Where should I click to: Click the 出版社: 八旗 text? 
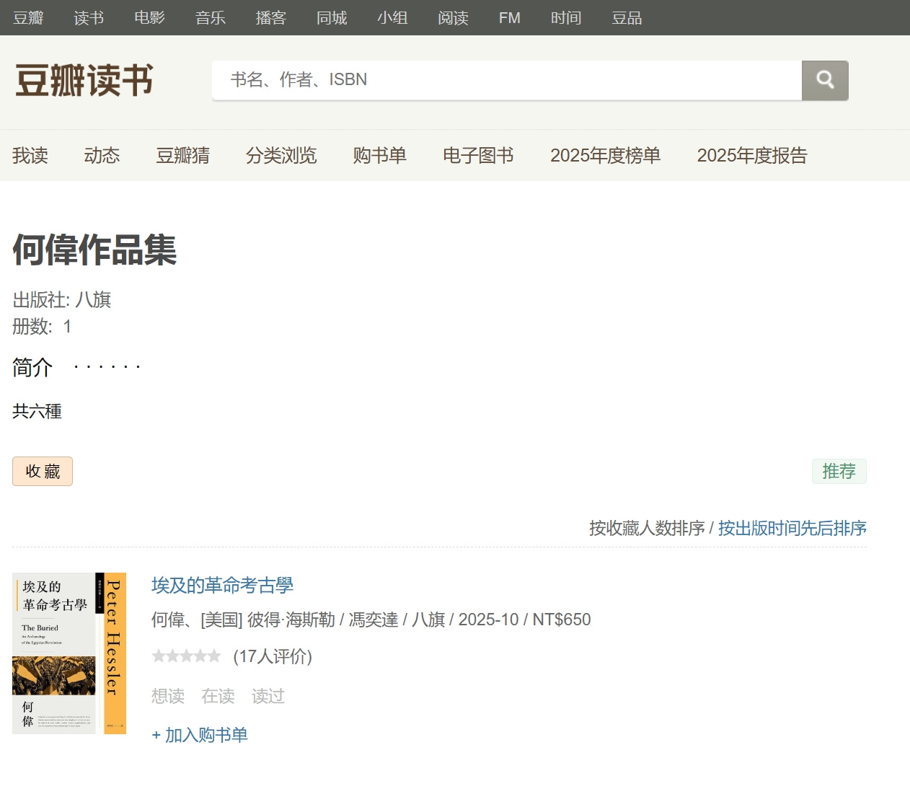[x=62, y=300]
